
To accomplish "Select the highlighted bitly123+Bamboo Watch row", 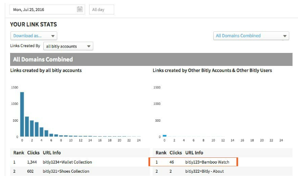I will pos(193,162).
